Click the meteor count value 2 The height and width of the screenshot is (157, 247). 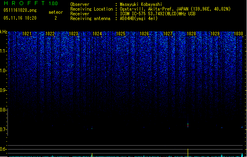(x=56, y=18)
